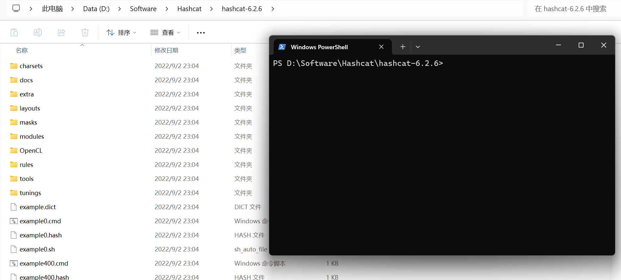Minimize the PowerShell terminal window
The width and height of the screenshot is (621, 280).
tap(558, 45)
